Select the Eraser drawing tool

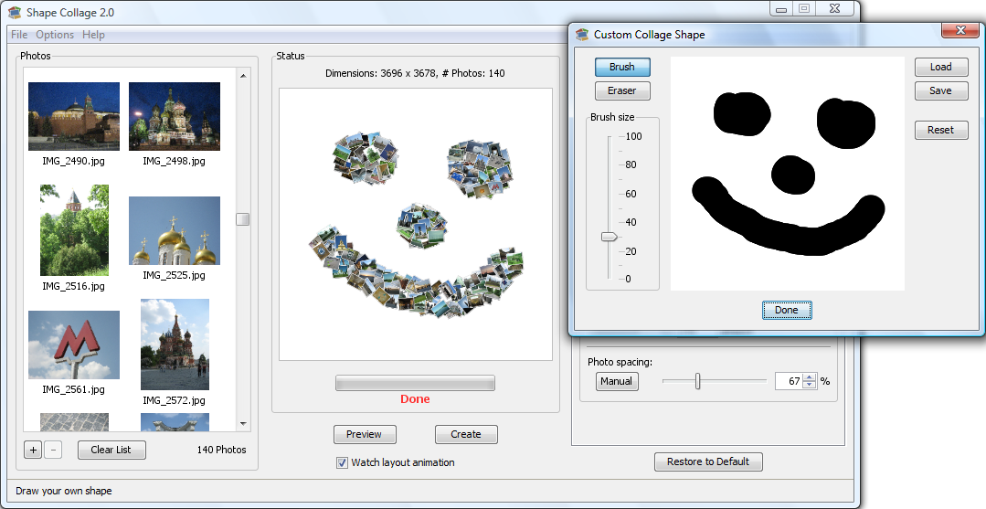coord(621,90)
